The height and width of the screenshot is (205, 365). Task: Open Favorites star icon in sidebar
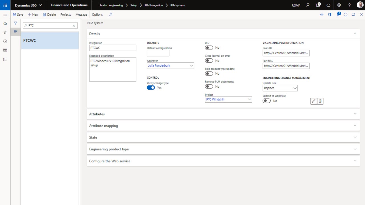point(5,32)
